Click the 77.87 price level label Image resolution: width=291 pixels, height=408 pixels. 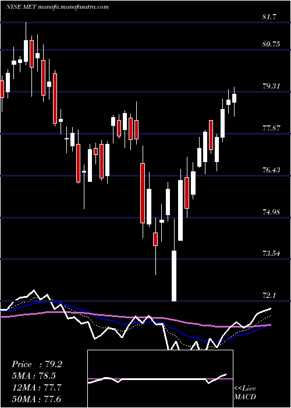[x=271, y=128]
